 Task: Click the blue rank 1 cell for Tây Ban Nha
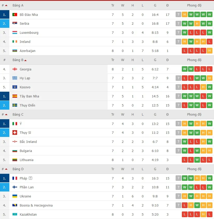4,96
